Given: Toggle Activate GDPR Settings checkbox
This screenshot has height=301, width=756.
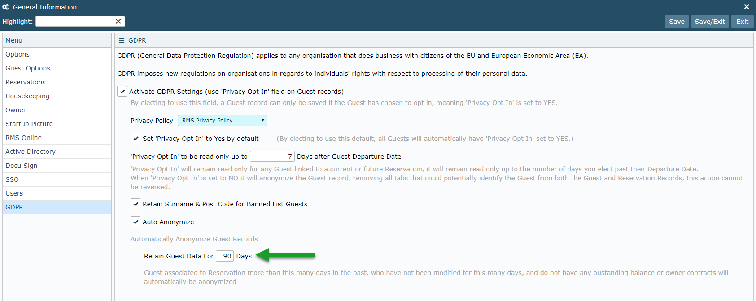Looking at the screenshot, I should 122,92.
